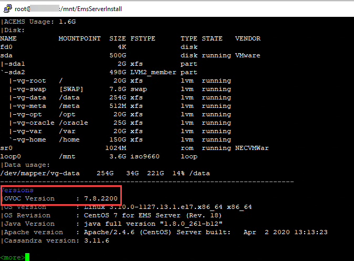Click the 14% usage value
The width and height of the screenshot is (354, 261).
[179, 173]
